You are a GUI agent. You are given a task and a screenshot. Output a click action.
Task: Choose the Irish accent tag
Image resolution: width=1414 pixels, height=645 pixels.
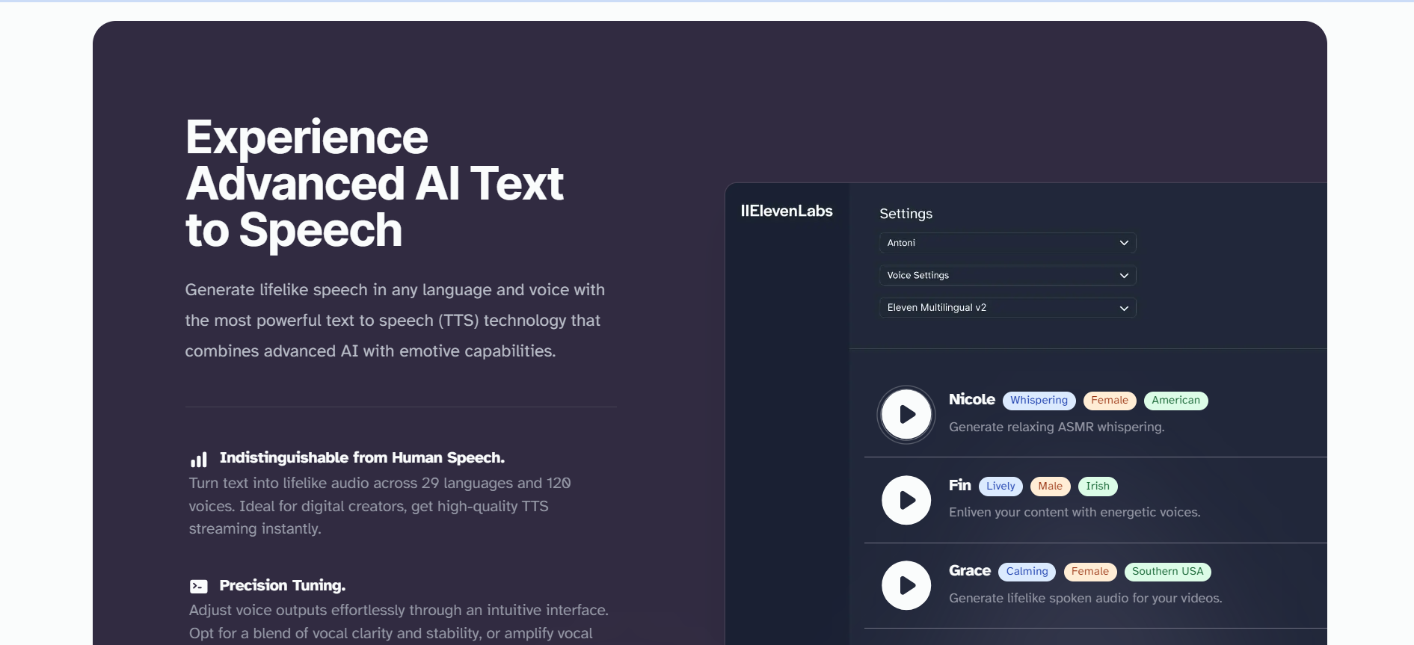pos(1097,487)
